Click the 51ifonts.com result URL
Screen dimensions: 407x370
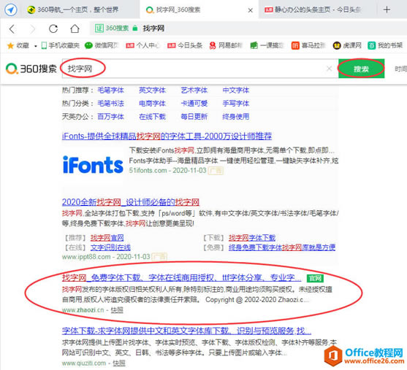pos(148,171)
